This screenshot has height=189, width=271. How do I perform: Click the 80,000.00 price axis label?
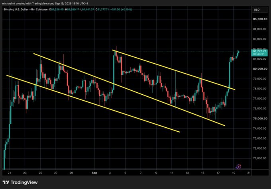[x=260, y=69]
